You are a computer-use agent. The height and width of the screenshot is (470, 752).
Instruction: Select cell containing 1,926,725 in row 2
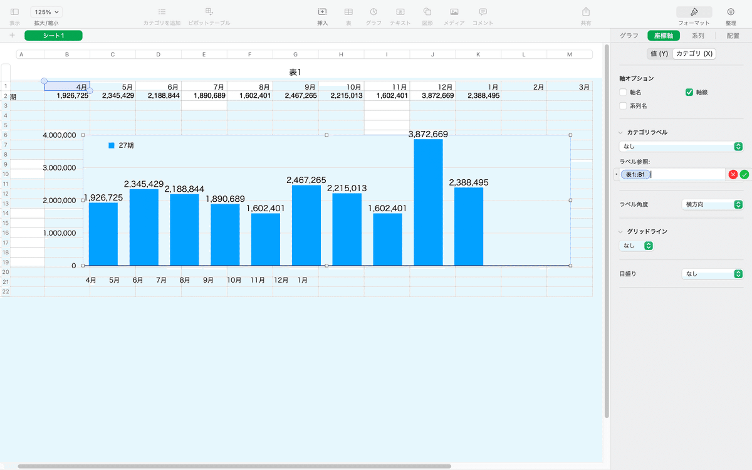click(67, 96)
